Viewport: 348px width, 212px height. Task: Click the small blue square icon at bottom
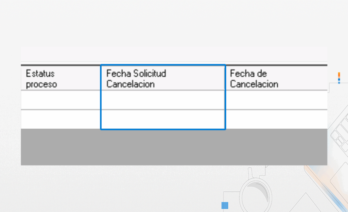[x=225, y=206]
